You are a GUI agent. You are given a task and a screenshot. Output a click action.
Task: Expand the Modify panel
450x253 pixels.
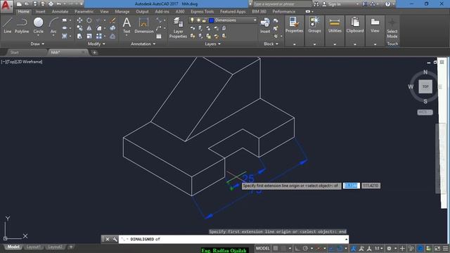(x=96, y=44)
